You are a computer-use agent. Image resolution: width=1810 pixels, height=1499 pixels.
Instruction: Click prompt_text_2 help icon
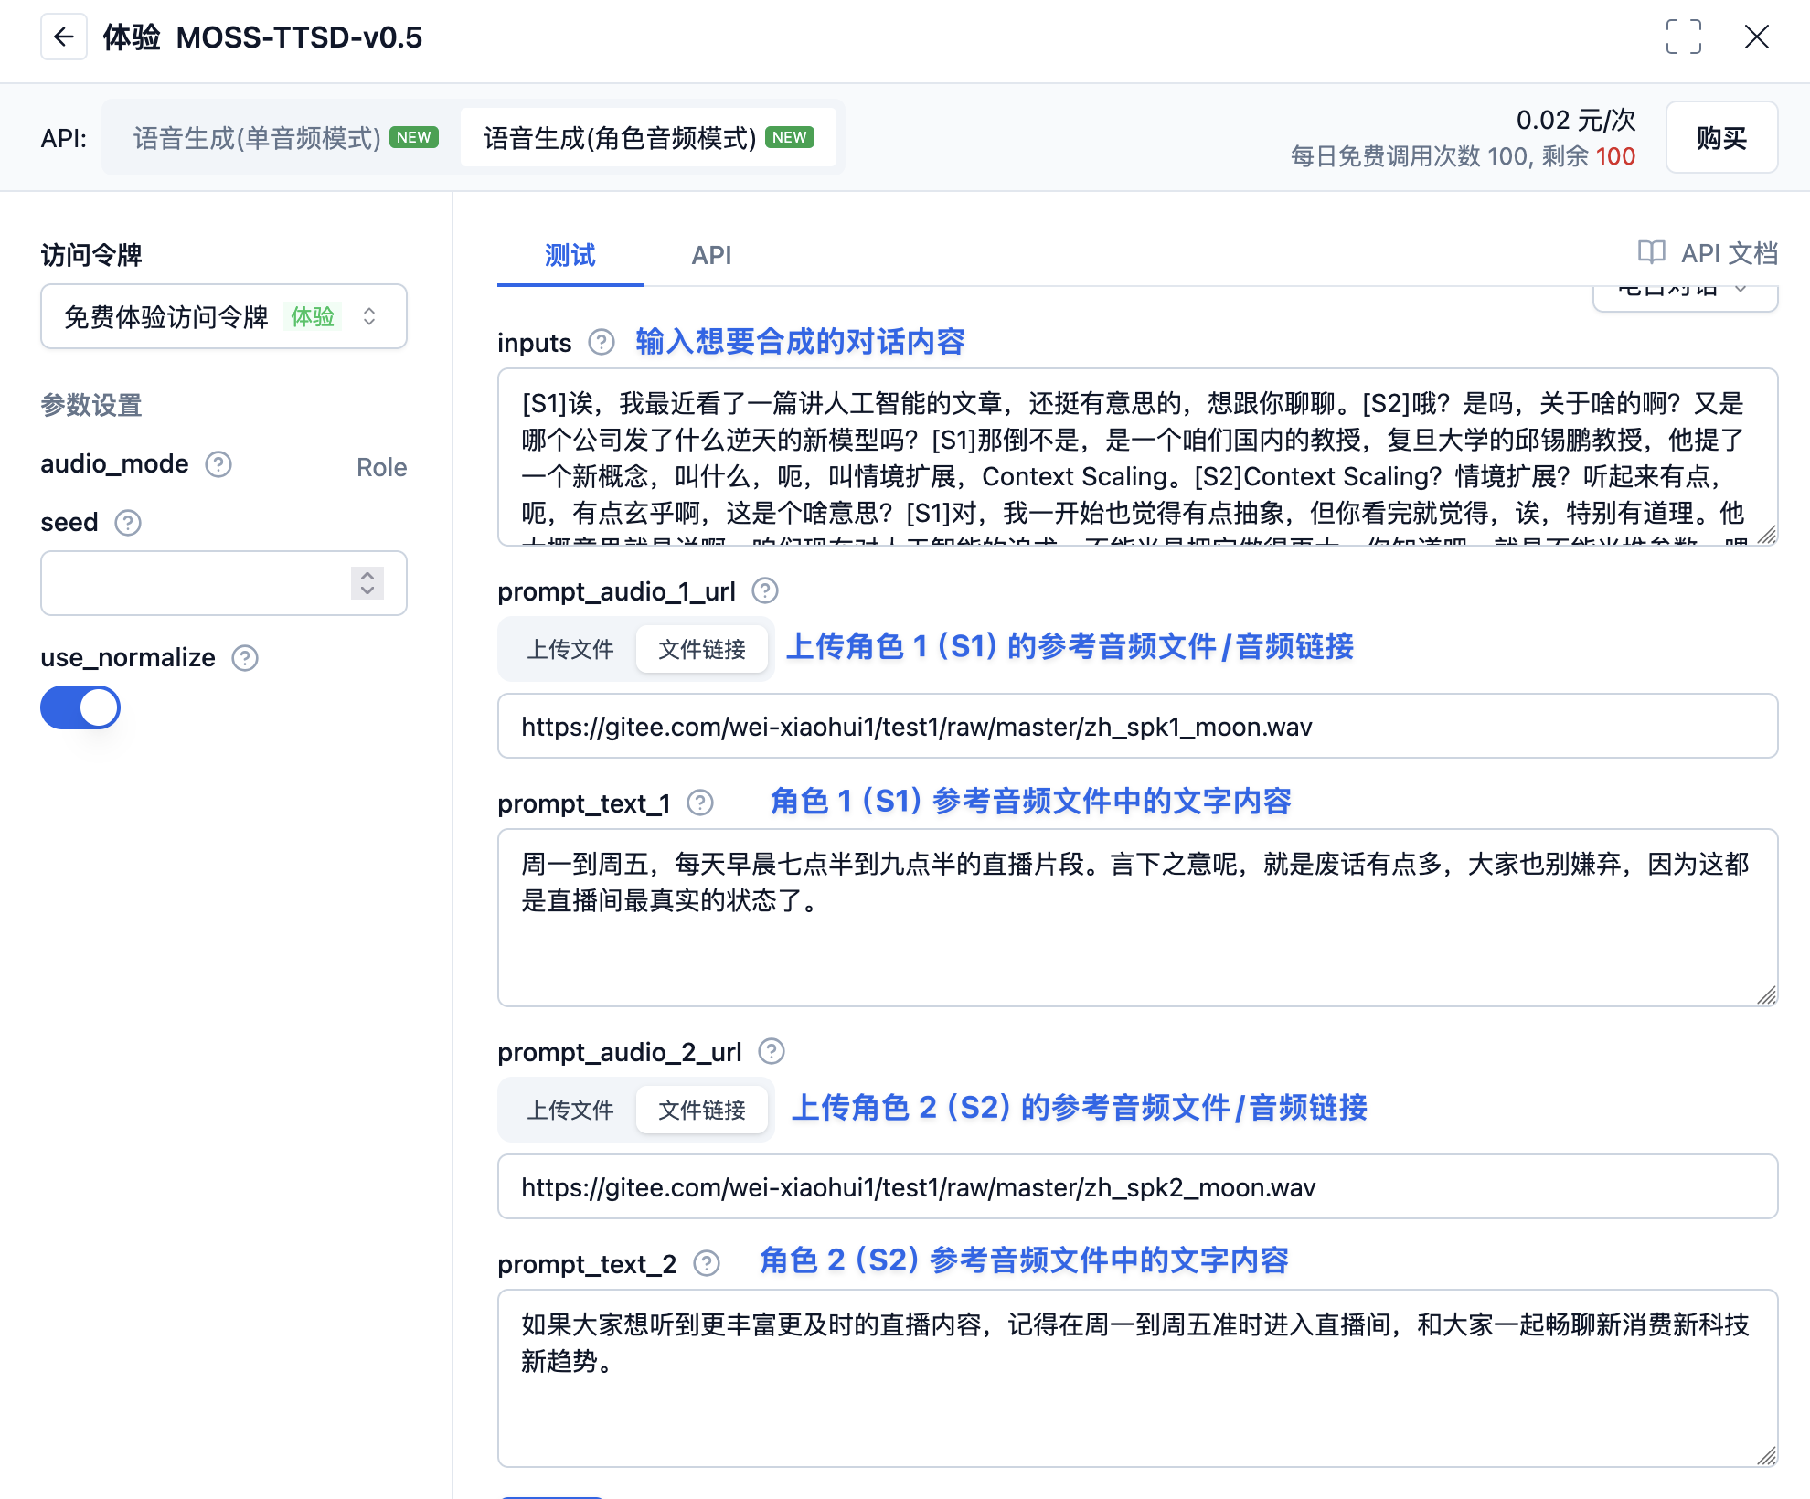tap(706, 1263)
